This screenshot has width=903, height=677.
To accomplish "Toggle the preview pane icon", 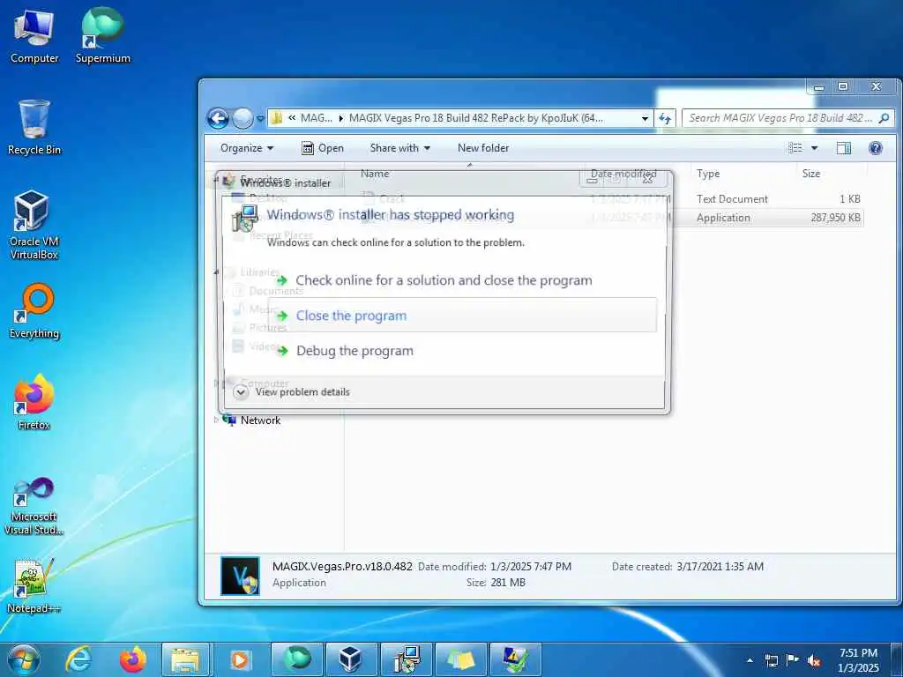I will coord(844,148).
